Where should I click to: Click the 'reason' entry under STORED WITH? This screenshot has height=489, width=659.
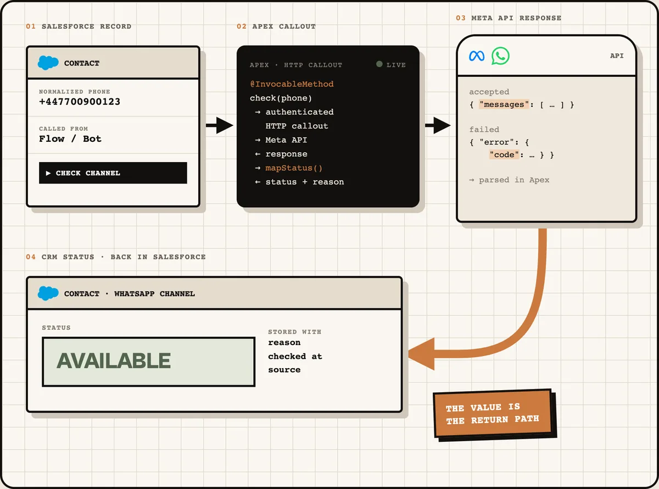click(284, 343)
